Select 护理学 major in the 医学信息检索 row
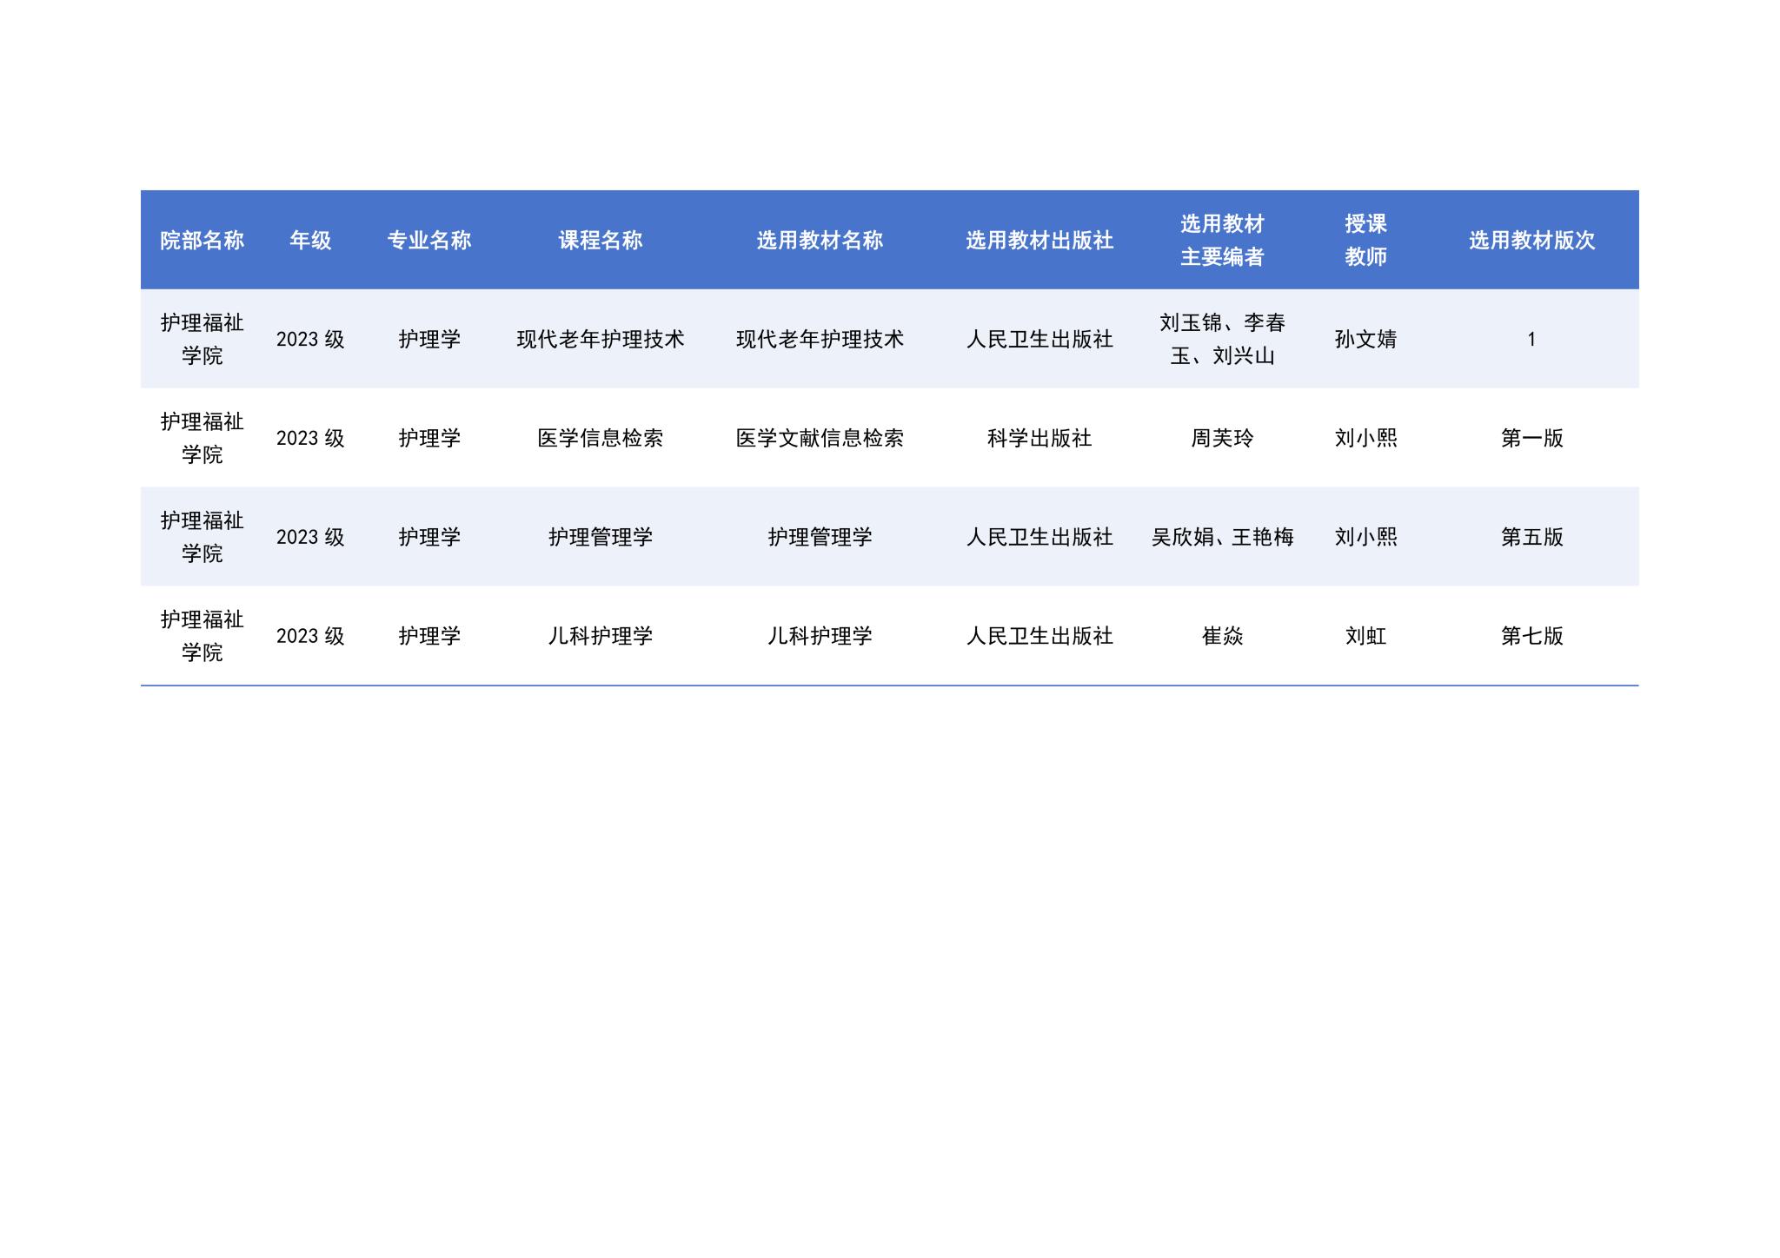This screenshot has width=1780, height=1258. [429, 439]
